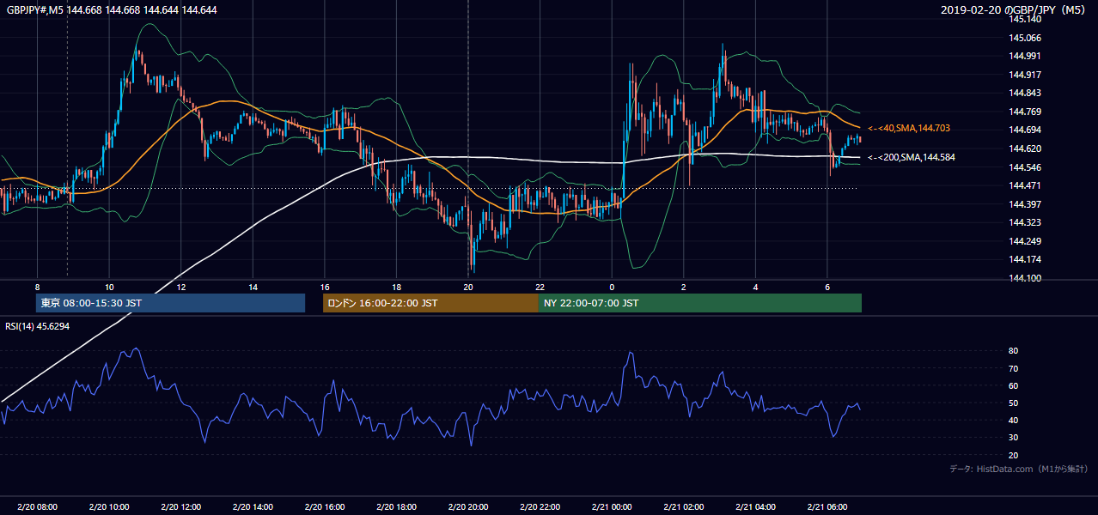Click the date label 2/21 04:00
Screen dimensions: 1098x515
pyautogui.click(x=755, y=507)
